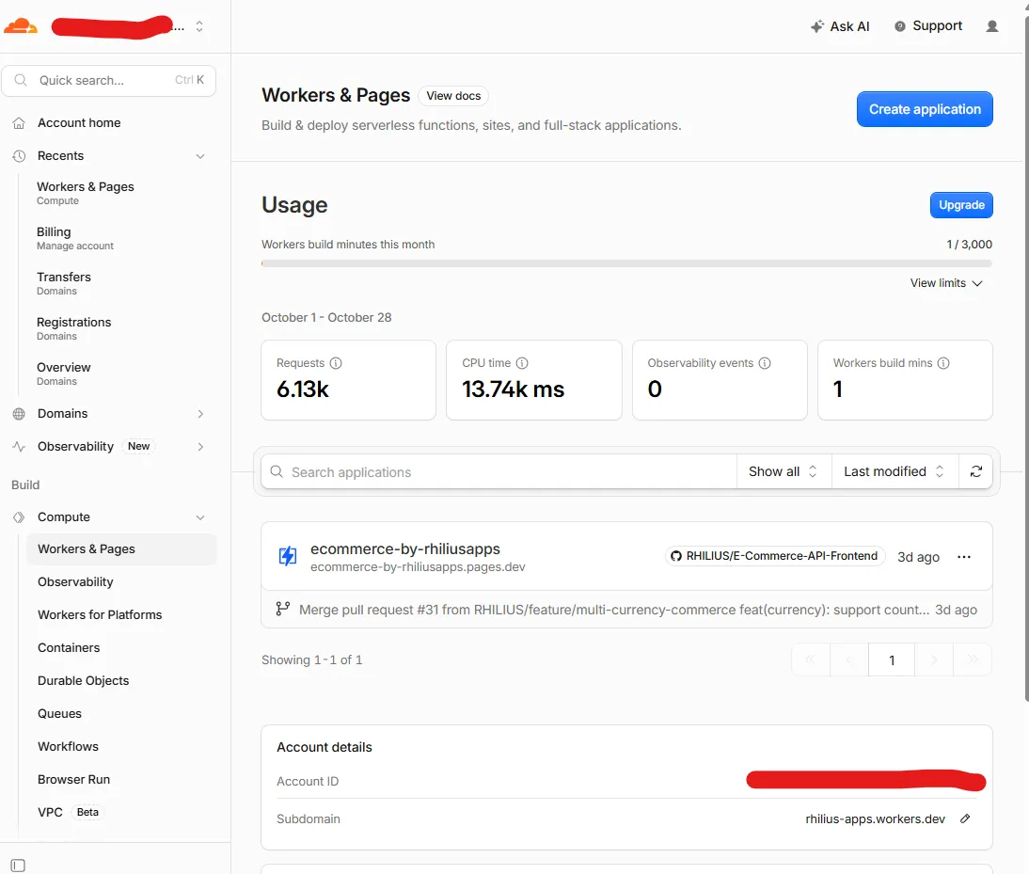Click the Ask AI sparkle icon
The width and height of the screenshot is (1029, 874).
point(817,26)
